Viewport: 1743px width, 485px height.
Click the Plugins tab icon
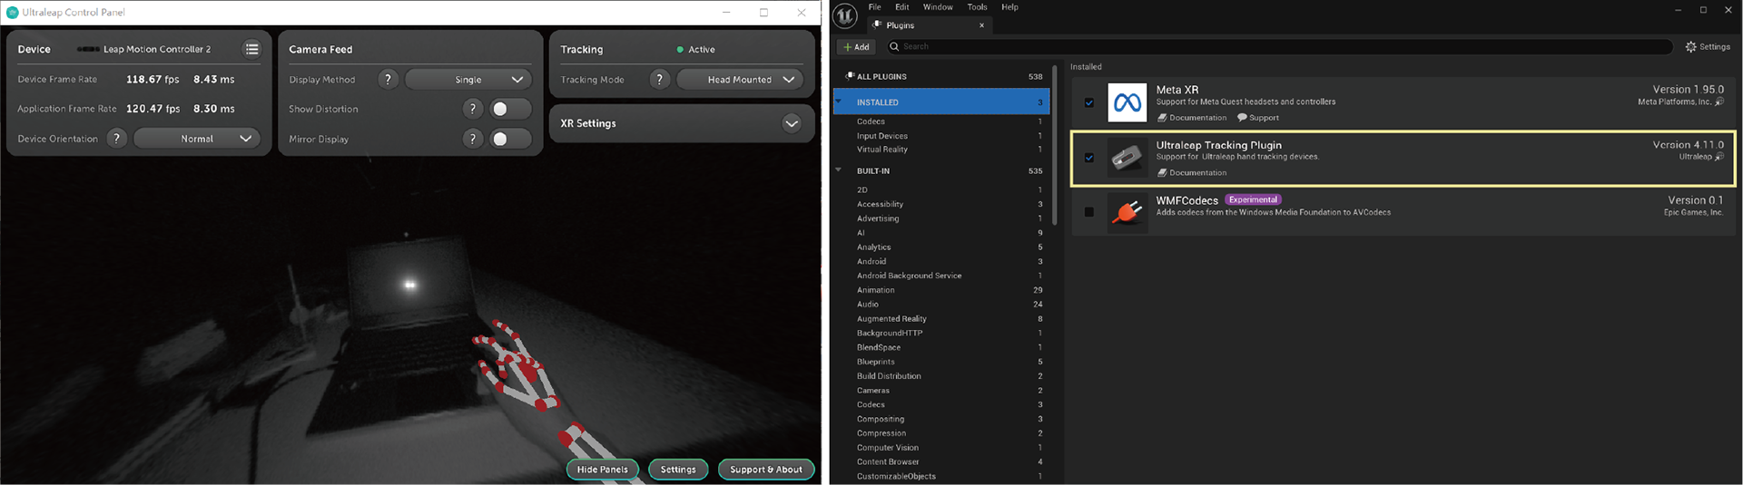[877, 24]
